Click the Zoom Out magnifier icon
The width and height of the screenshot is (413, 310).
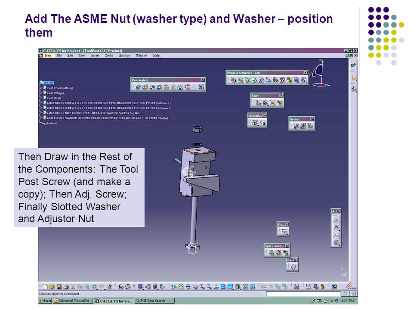tap(209, 287)
